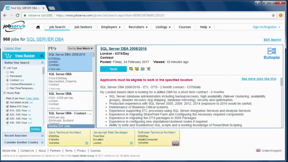288x162 pixels.
Task: Click the Jobserve logo
Action: (x=14, y=26)
